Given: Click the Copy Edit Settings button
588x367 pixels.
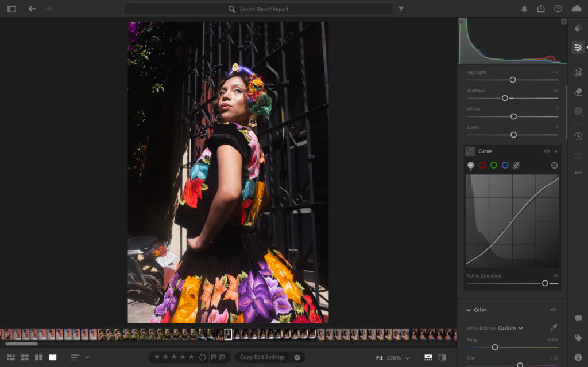Looking at the screenshot, I should (262, 357).
